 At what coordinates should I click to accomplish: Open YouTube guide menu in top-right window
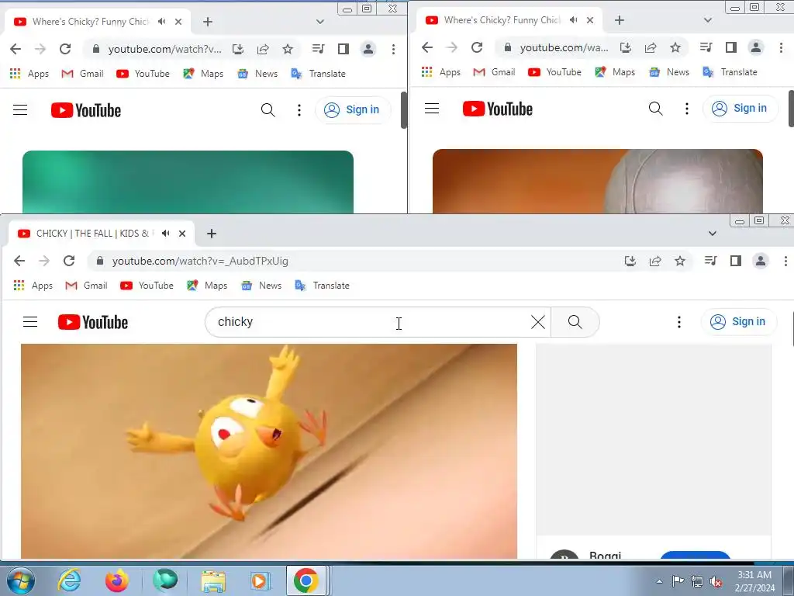(x=432, y=109)
